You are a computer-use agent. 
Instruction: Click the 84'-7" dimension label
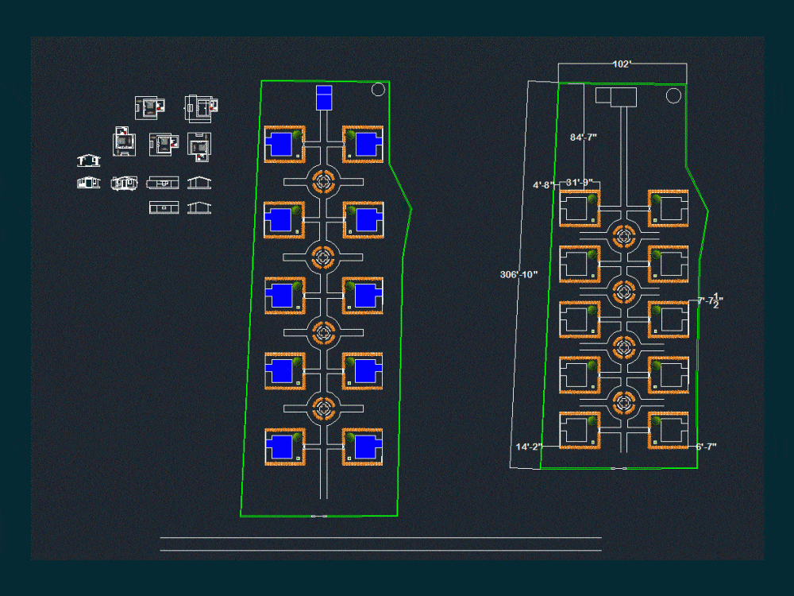click(582, 137)
